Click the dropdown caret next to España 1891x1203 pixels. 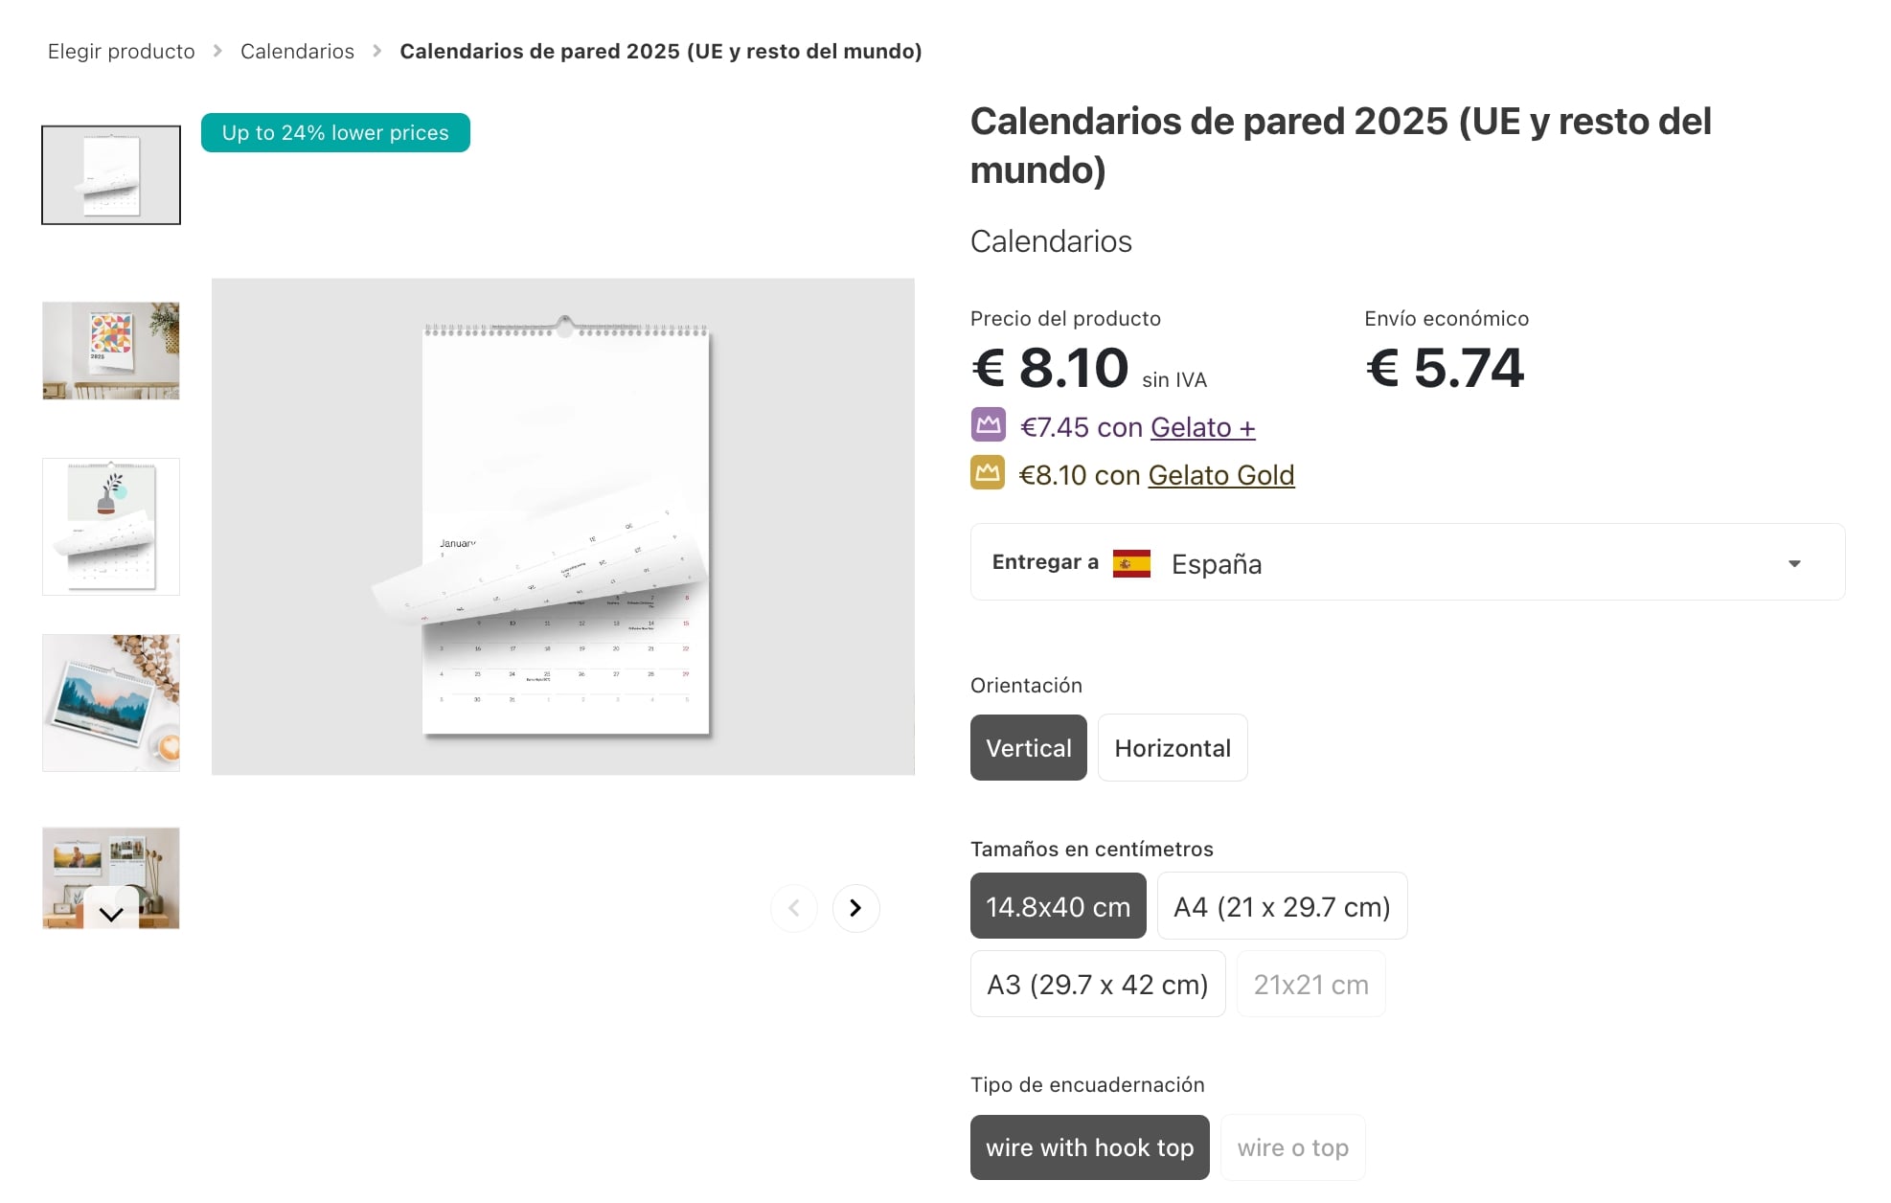pyautogui.click(x=1794, y=563)
